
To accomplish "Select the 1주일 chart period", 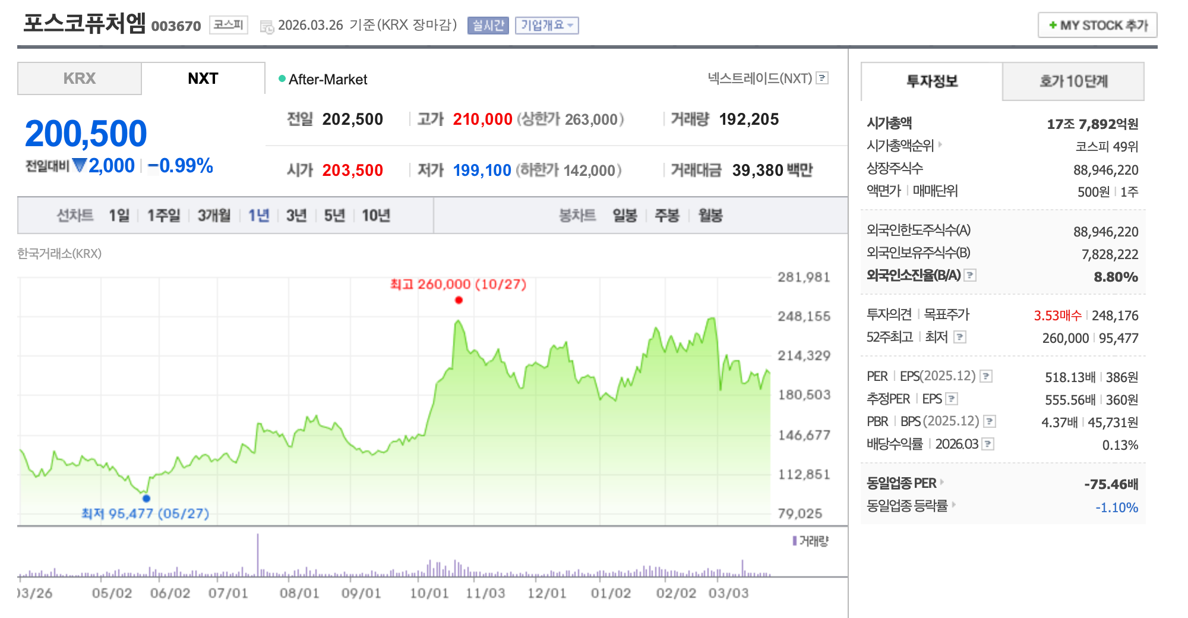I will click(164, 215).
